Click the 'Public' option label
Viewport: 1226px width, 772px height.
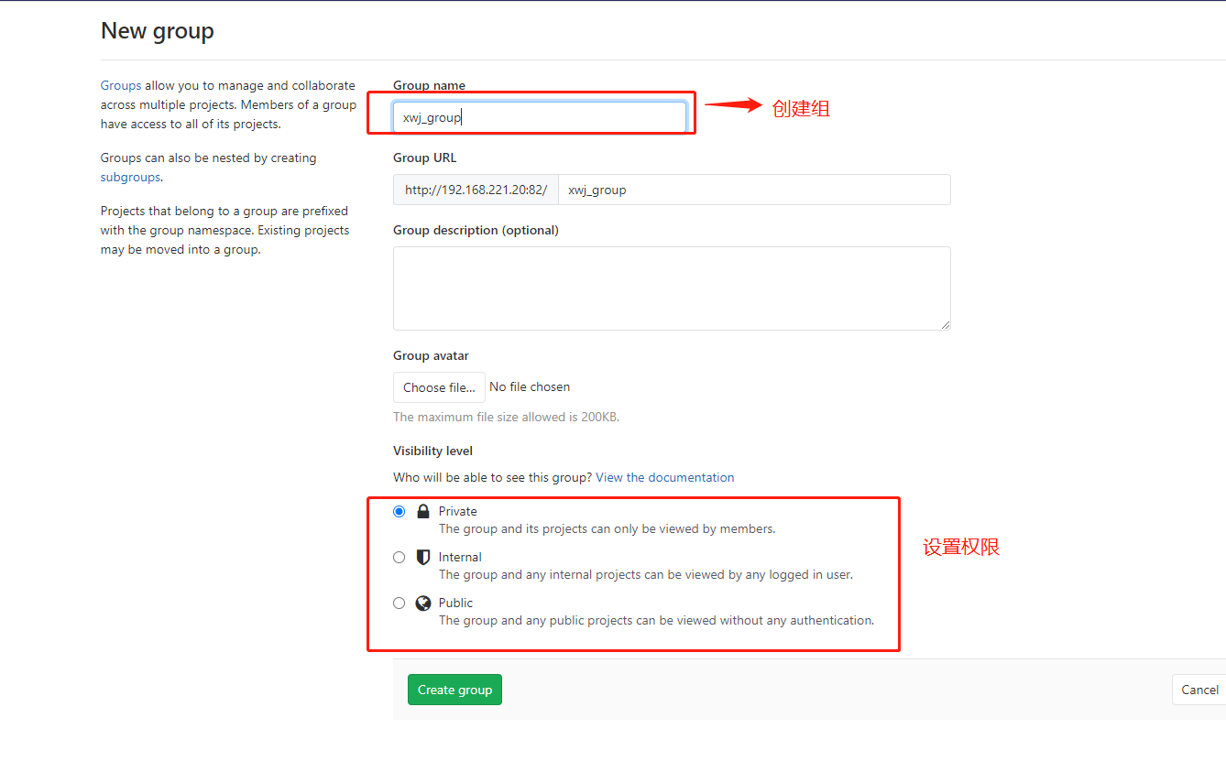click(x=455, y=603)
